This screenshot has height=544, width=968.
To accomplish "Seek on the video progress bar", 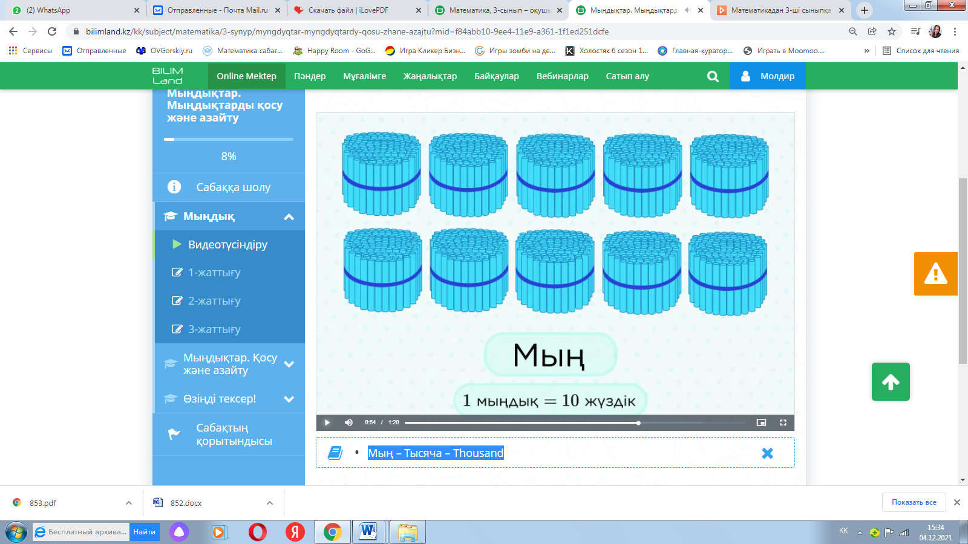I will 575,423.
